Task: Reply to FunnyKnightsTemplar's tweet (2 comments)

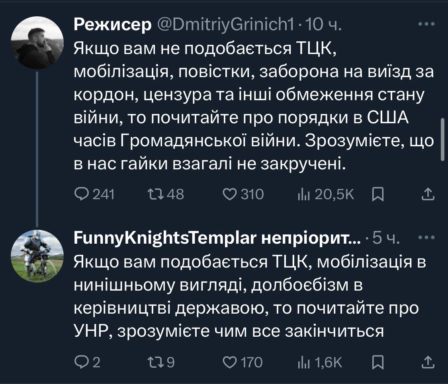Action: pos(82,362)
